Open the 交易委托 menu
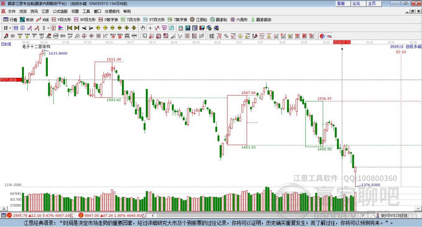Image resolution: width=422 pixels, height=227 pixels. tap(112, 11)
